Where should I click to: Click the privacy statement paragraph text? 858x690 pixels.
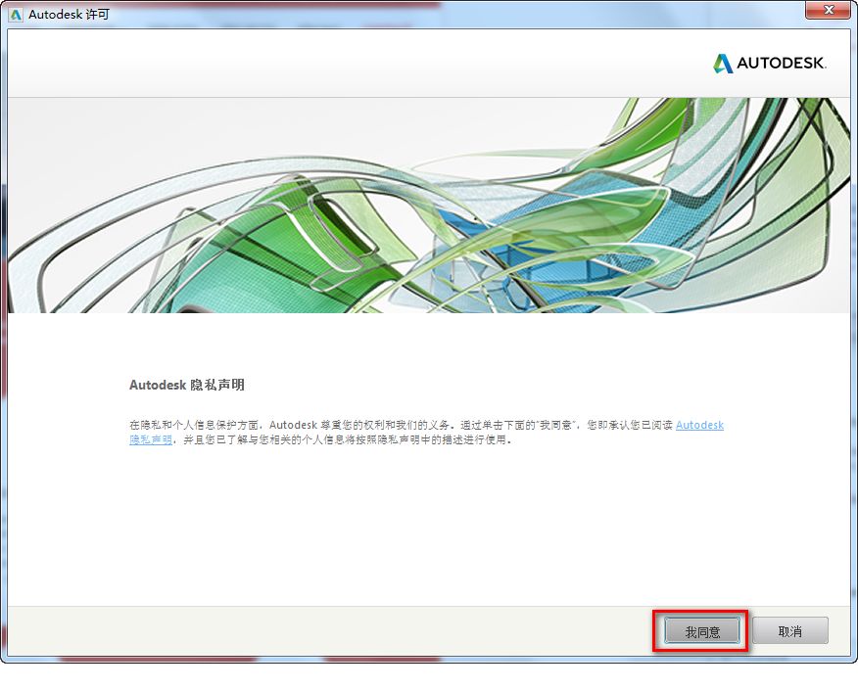tap(392, 431)
